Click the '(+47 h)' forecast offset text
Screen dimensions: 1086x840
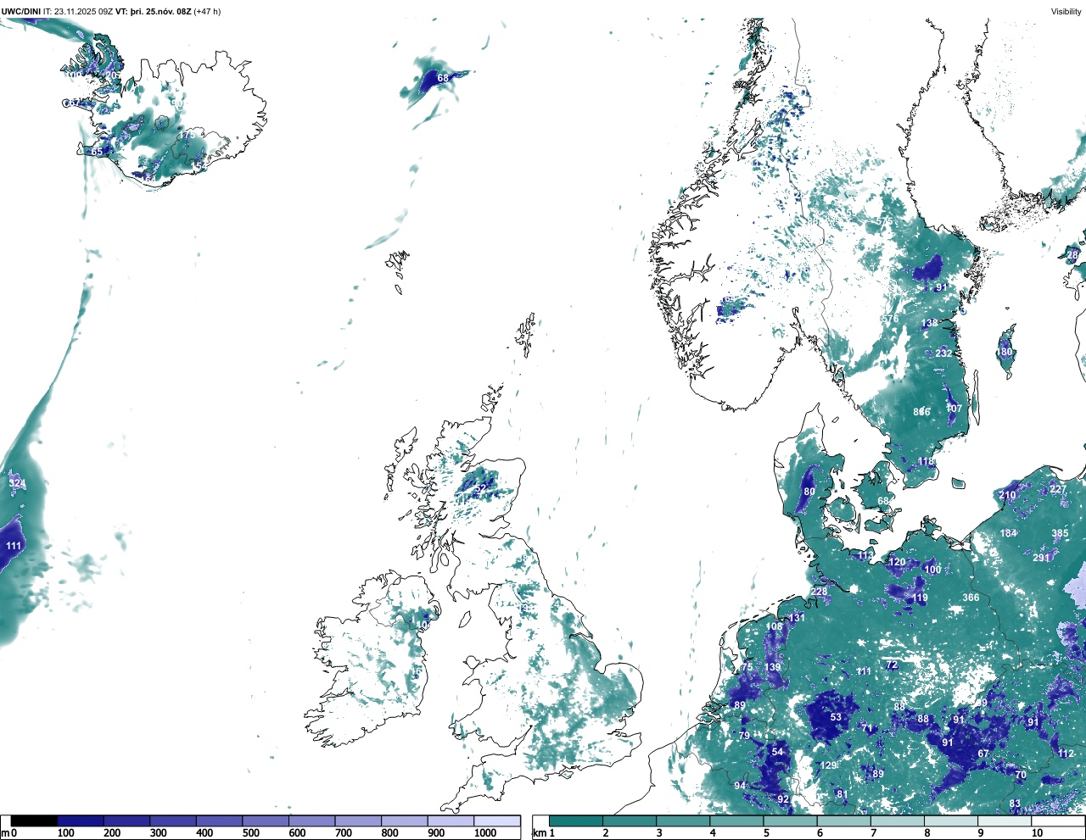tap(207, 12)
